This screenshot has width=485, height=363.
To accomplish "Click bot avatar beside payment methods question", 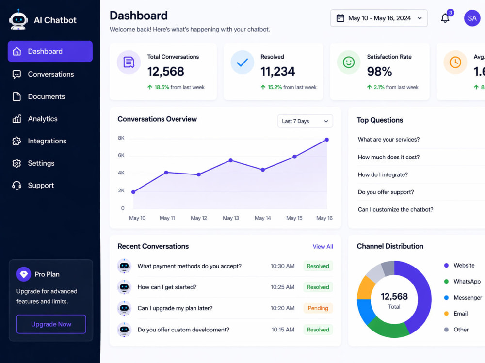I will click(x=124, y=266).
